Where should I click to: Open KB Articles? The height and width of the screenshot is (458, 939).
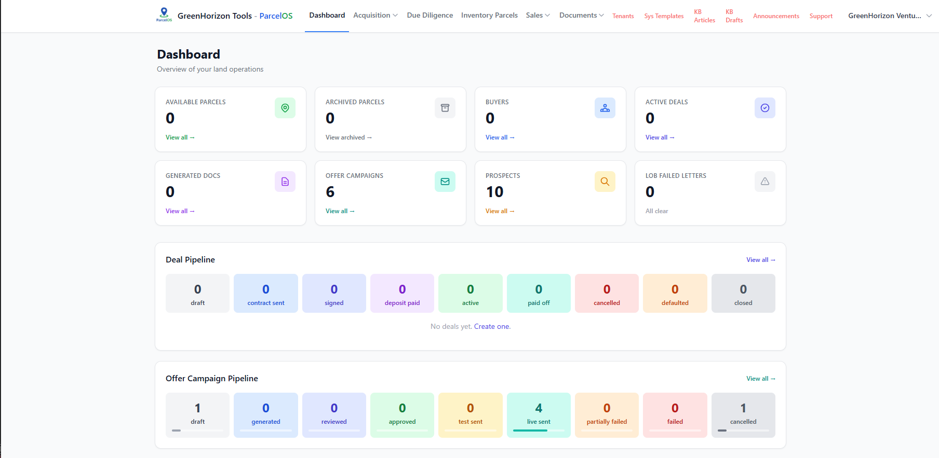tap(704, 16)
